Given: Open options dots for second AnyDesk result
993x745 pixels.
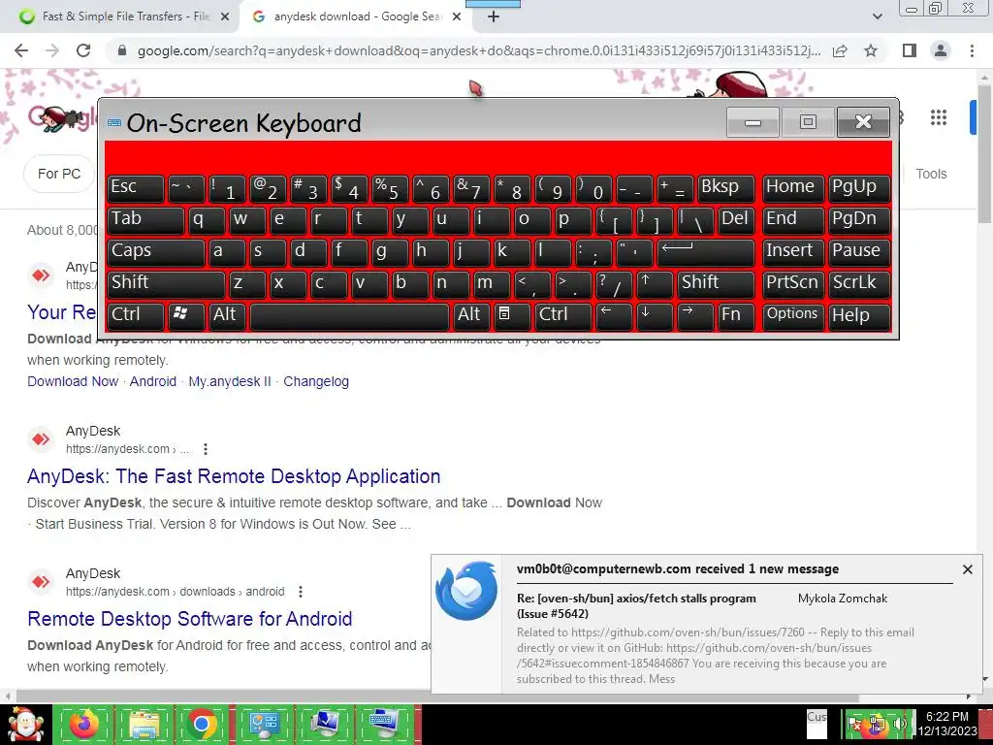Looking at the screenshot, I should coord(206,449).
